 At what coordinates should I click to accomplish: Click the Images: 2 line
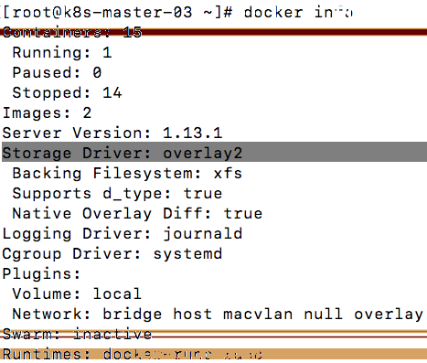(x=47, y=113)
